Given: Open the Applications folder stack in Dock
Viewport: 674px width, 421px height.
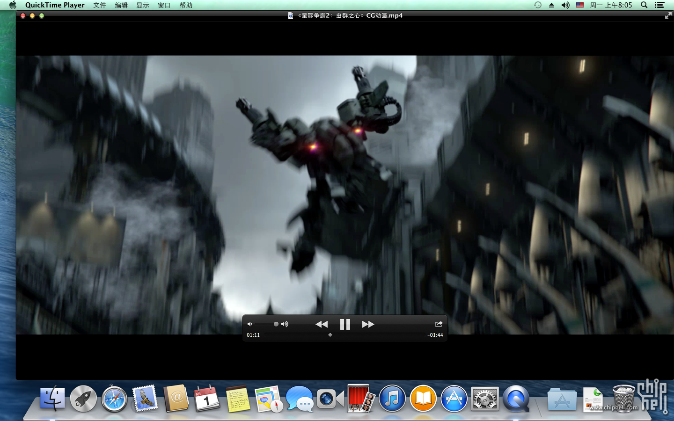Looking at the screenshot, I should pos(562,399).
